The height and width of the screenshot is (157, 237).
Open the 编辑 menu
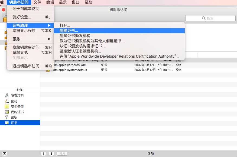click(x=50, y=2)
